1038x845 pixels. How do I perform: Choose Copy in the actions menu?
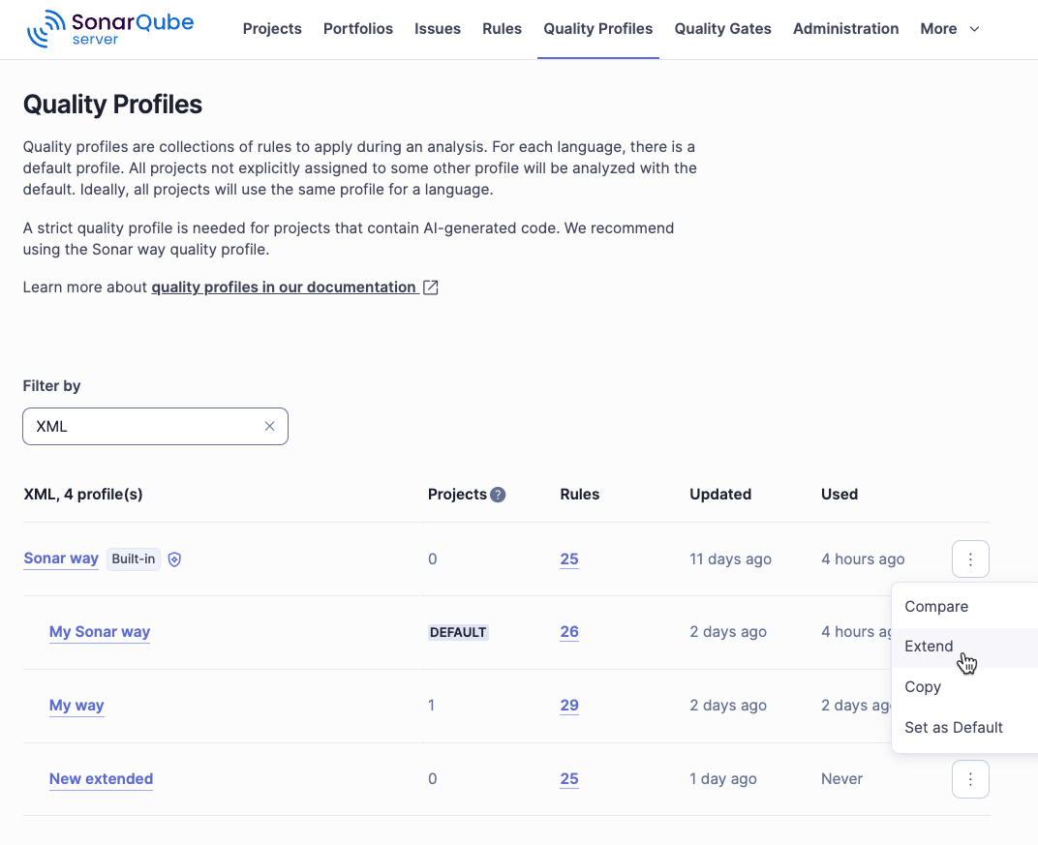click(922, 686)
